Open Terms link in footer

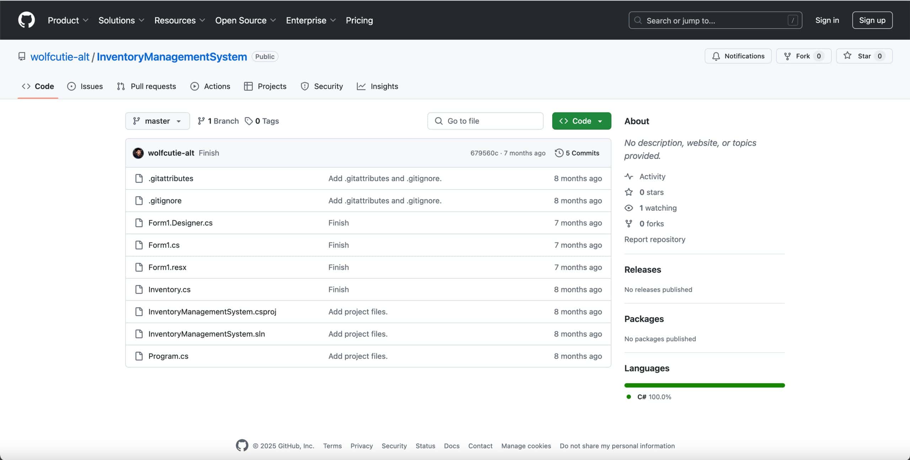[332, 446]
